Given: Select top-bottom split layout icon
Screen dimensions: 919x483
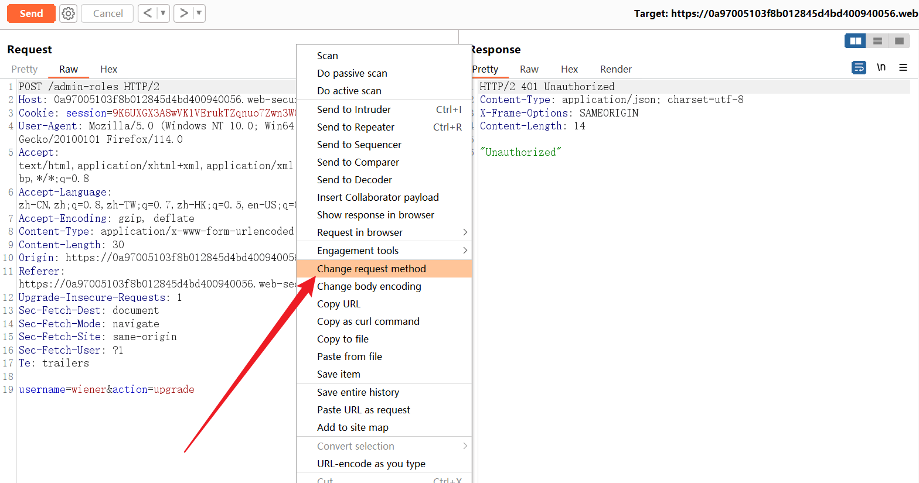Looking at the screenshot, I should 877,41.
